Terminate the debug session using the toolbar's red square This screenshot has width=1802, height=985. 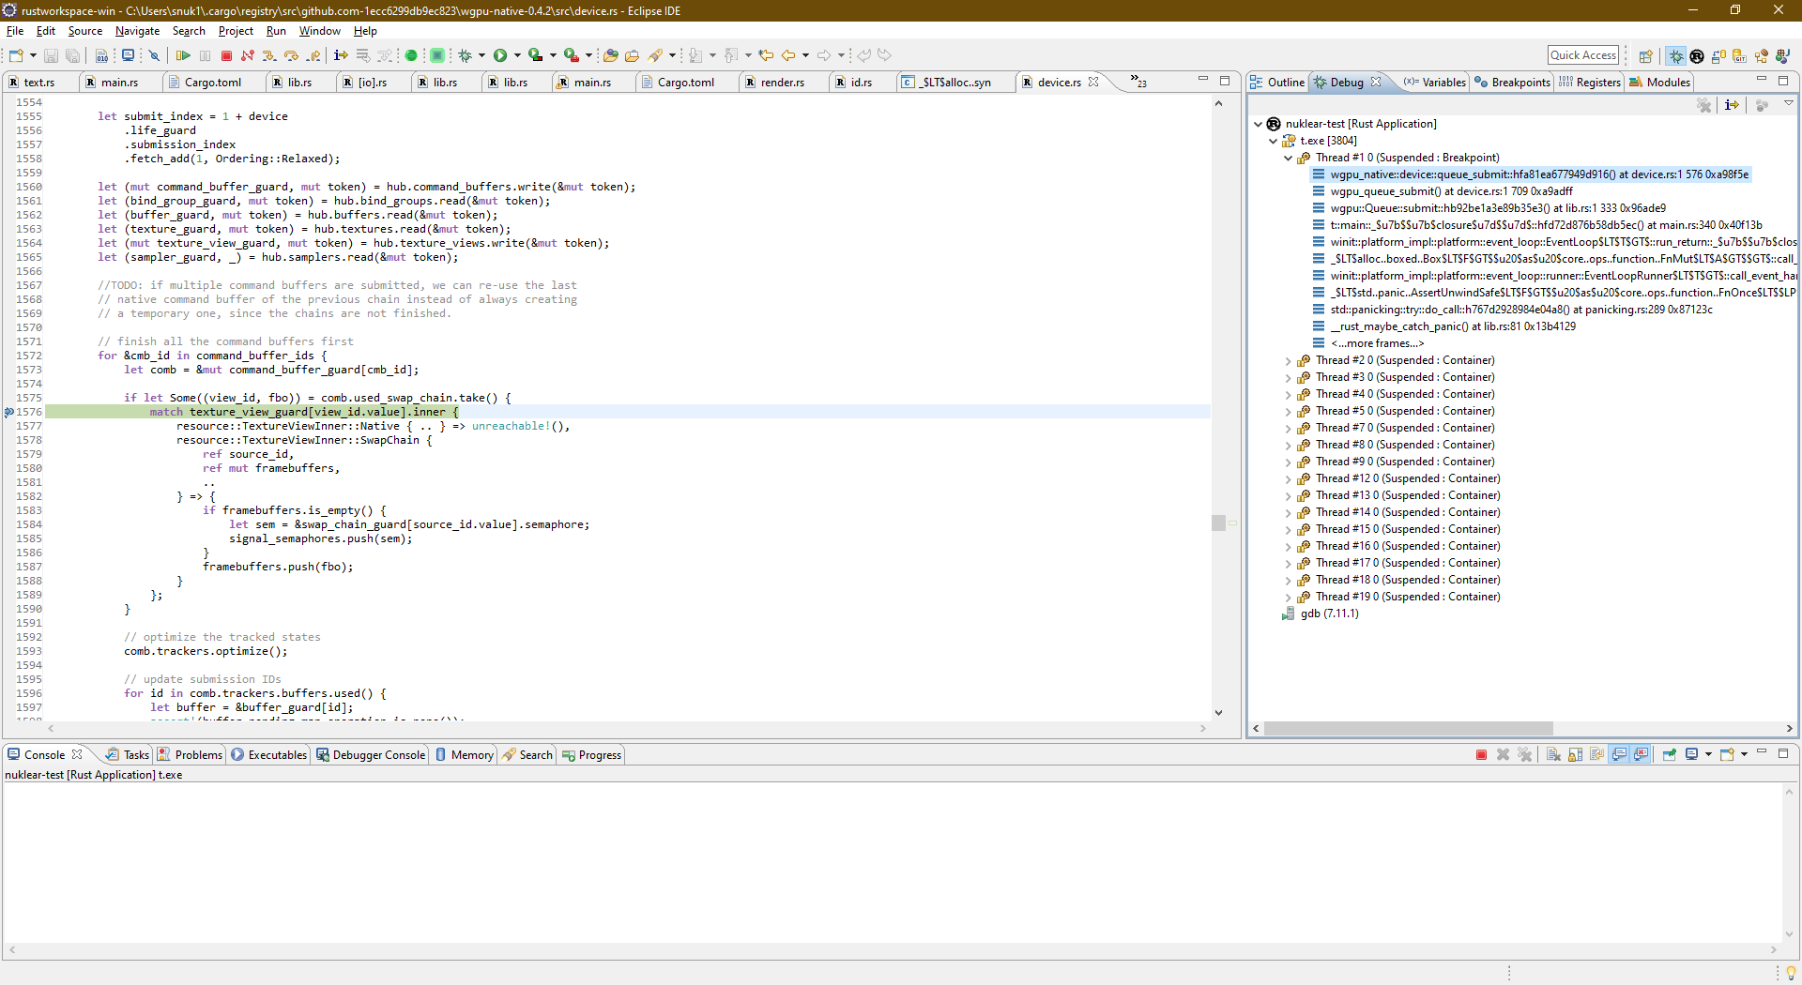point(226,56)
